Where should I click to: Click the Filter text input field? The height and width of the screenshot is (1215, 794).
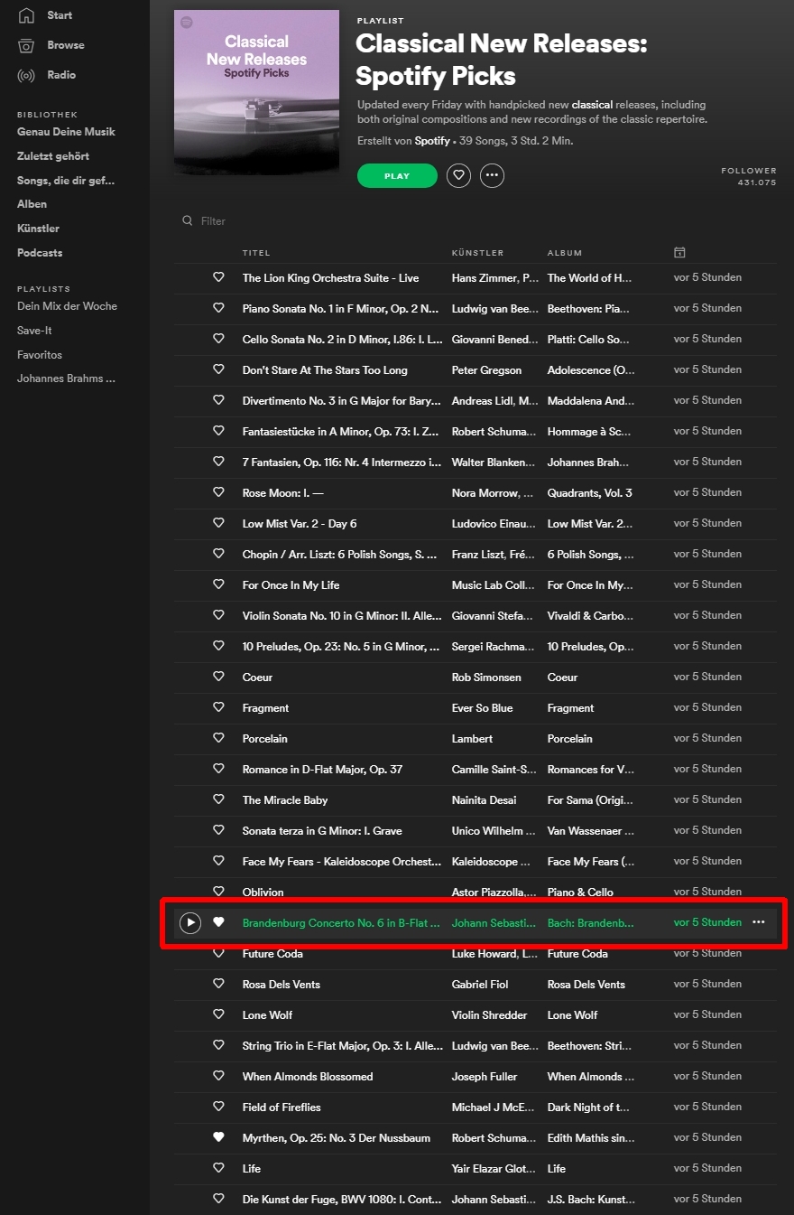point(271,221)
